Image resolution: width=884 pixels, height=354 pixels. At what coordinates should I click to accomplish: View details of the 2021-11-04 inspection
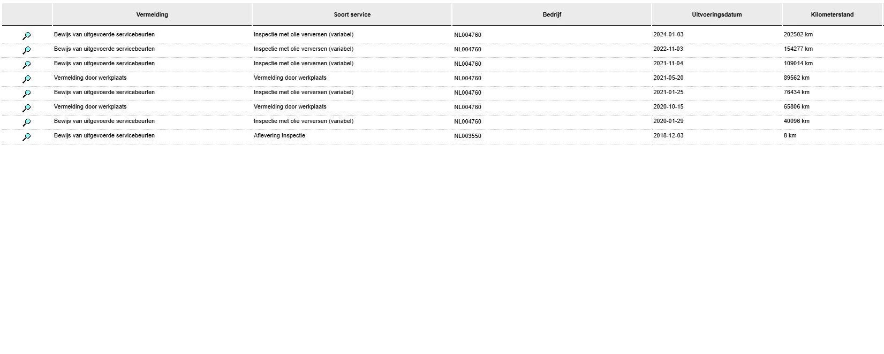click(x=26, y=65)
